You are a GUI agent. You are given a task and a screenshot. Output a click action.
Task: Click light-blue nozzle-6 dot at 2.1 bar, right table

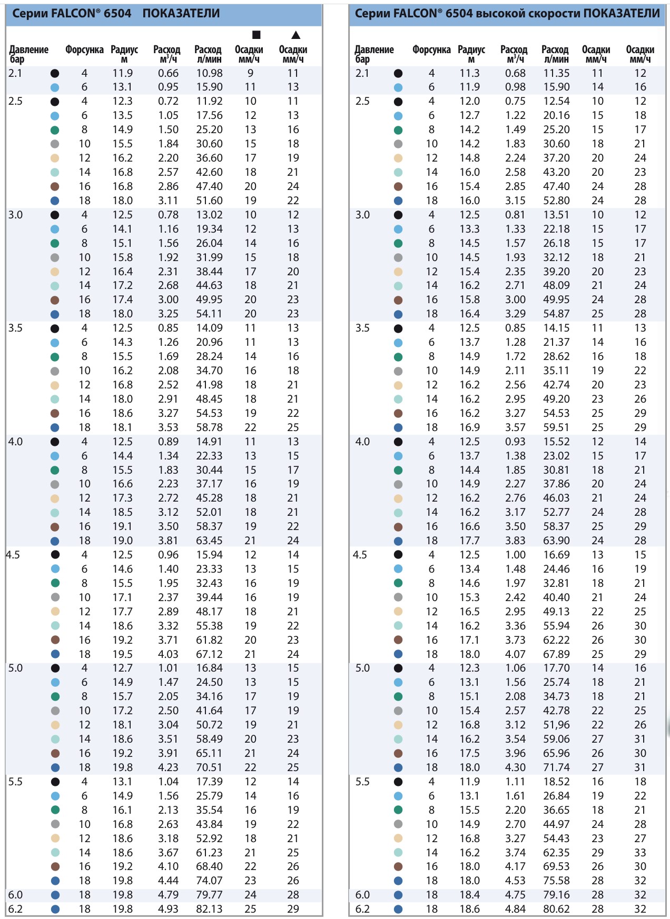point(398,88)
